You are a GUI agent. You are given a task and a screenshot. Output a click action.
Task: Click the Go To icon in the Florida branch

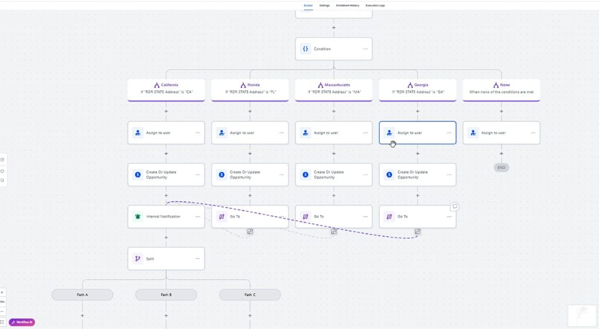(x=221, y=216)
